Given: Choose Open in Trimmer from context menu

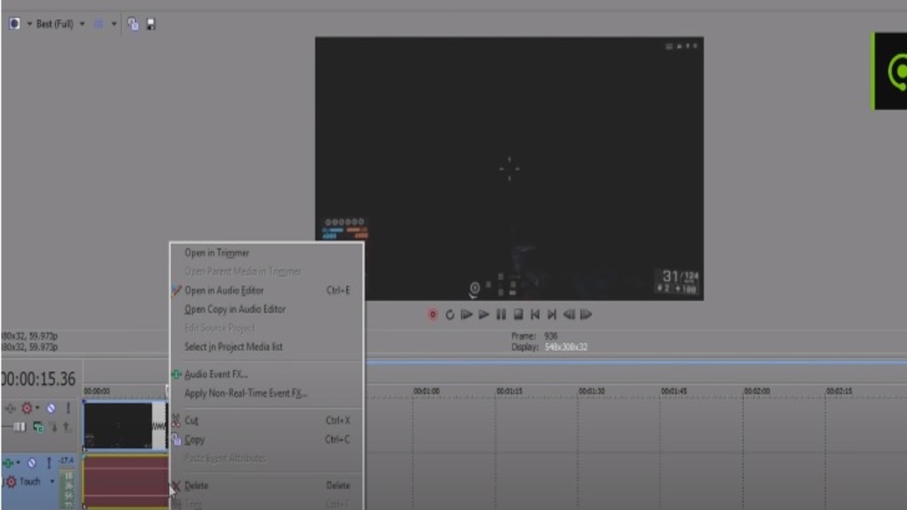Looking at the screenshot, I should (266, 253).
